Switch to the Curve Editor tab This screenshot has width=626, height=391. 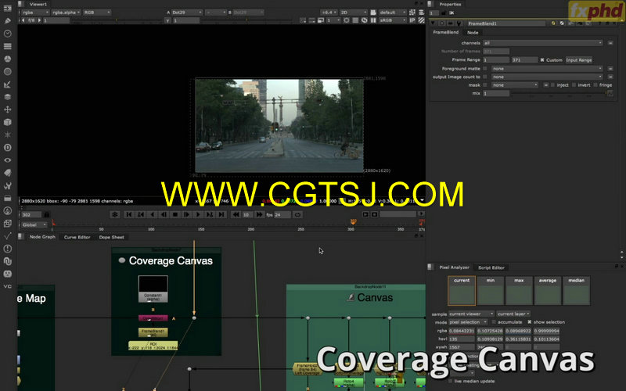point(77,237)
